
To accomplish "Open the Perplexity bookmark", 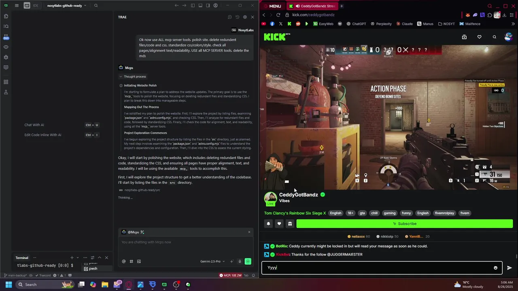I will pyautogui.click(x=380, y=24).
